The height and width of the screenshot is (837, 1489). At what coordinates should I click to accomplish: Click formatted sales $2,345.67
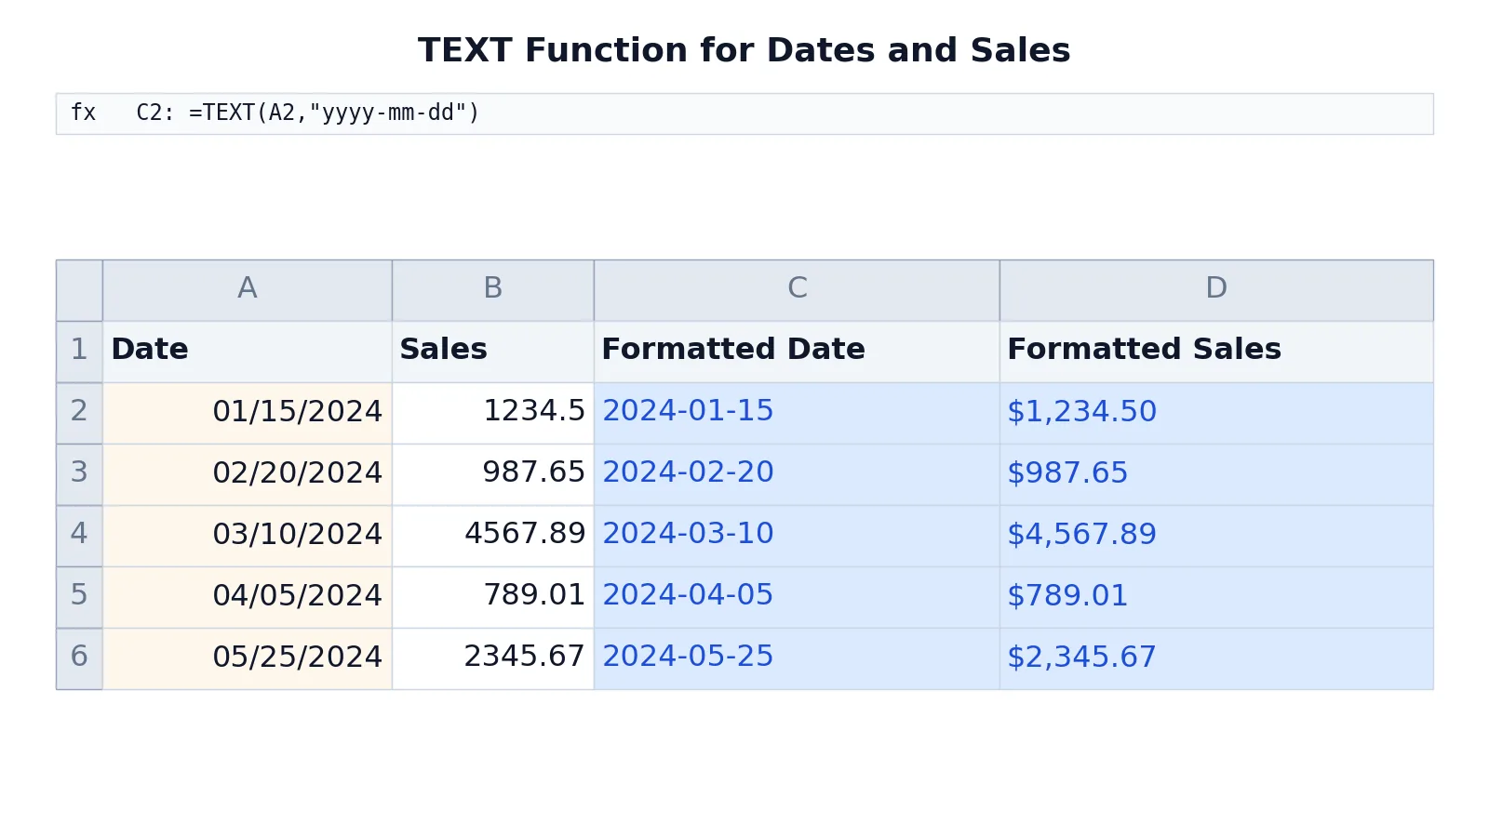coord(1216,658)
